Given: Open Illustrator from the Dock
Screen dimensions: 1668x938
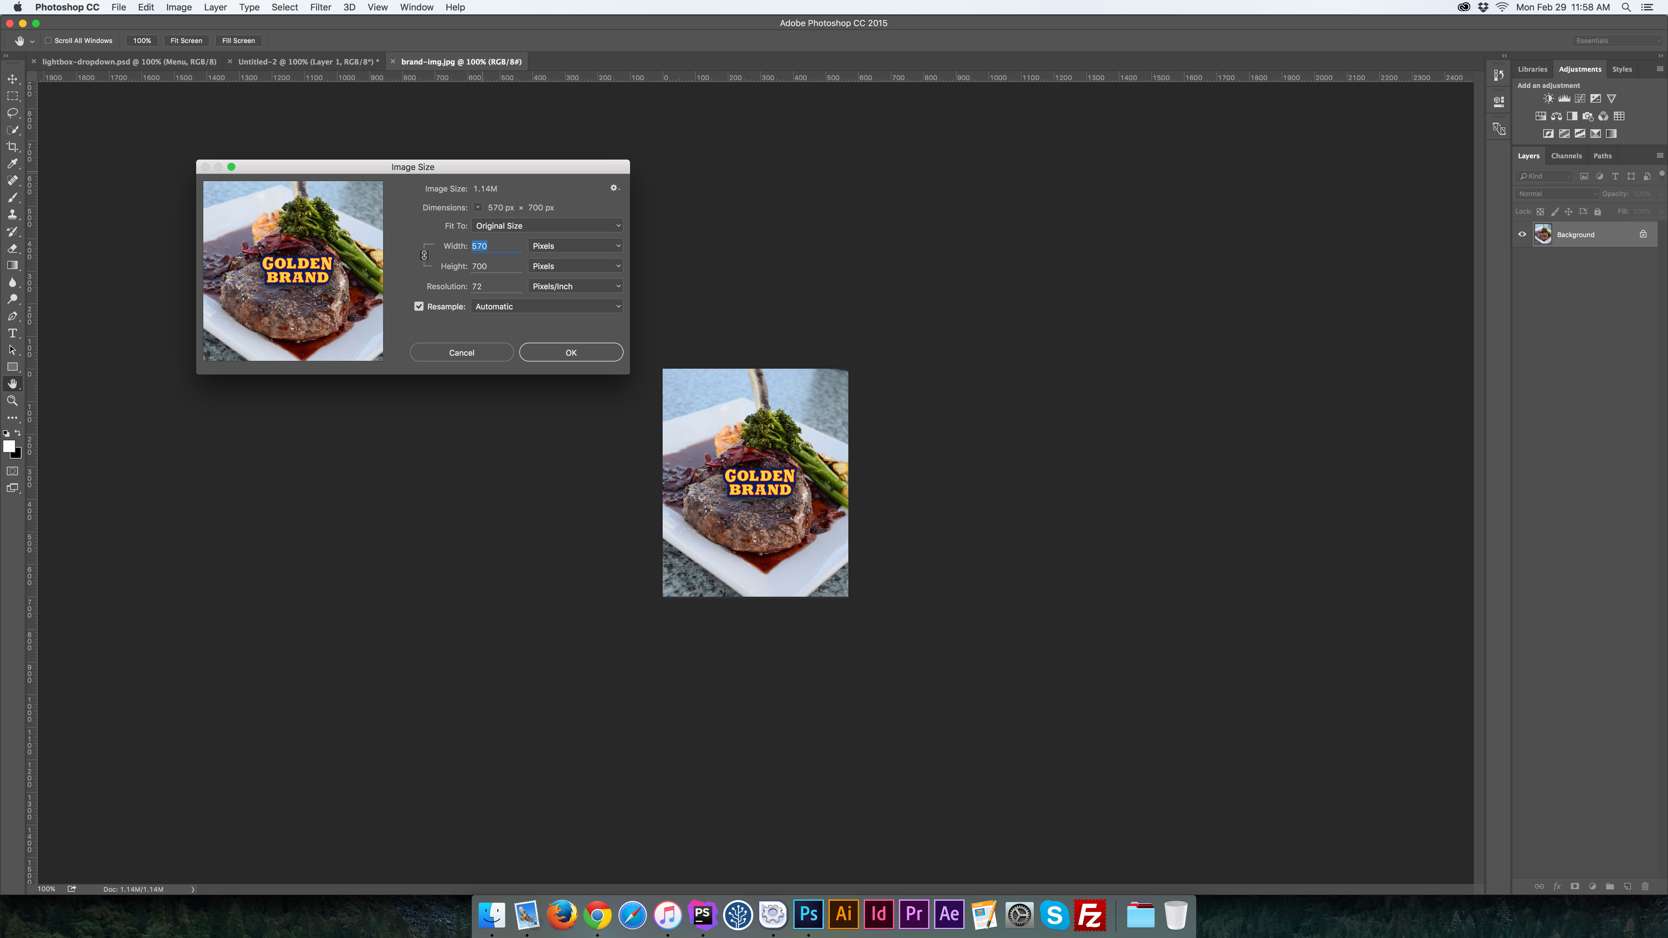Looking at the screenshot, I should coord(843,914).
